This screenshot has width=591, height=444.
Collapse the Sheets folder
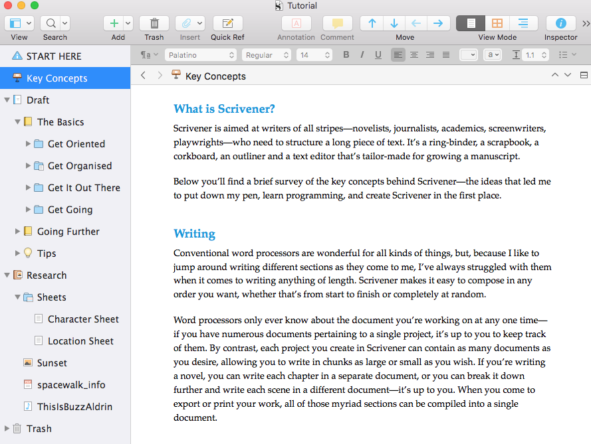[x=17, y=297]
